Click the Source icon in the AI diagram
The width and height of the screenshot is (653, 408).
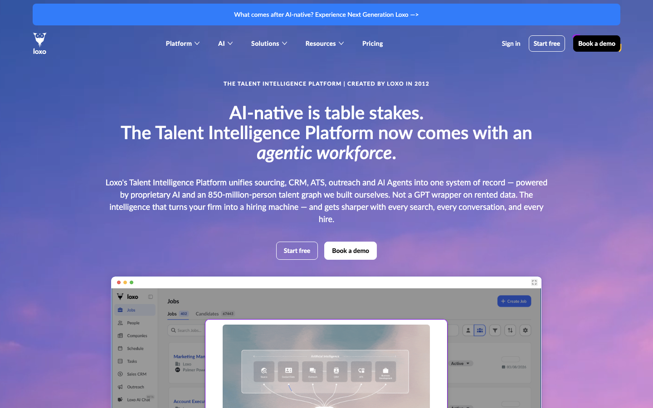point(264,371)
